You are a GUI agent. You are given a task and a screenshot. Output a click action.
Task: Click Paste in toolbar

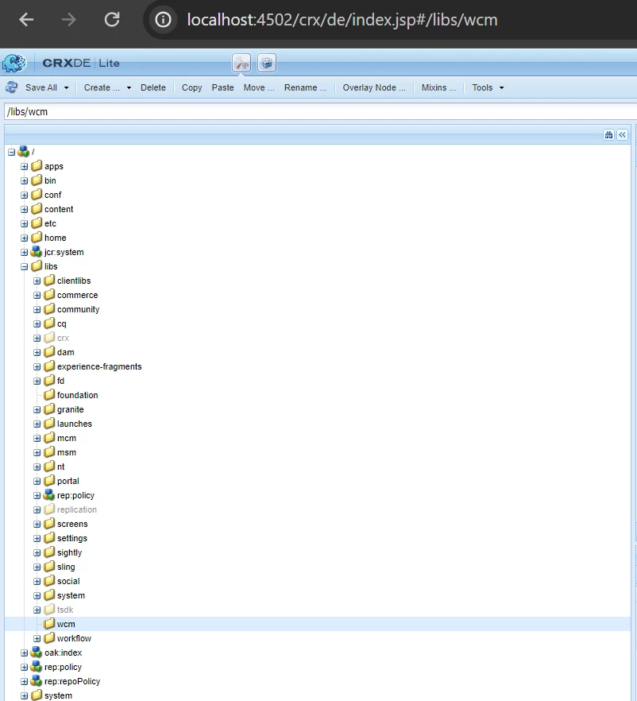222,87
